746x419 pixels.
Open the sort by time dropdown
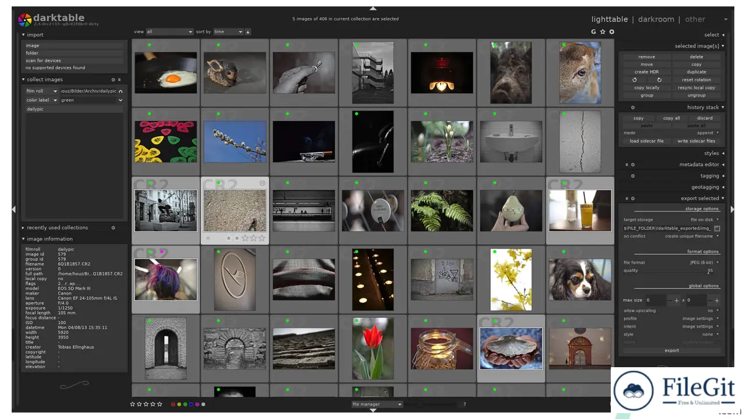[228, 31]
